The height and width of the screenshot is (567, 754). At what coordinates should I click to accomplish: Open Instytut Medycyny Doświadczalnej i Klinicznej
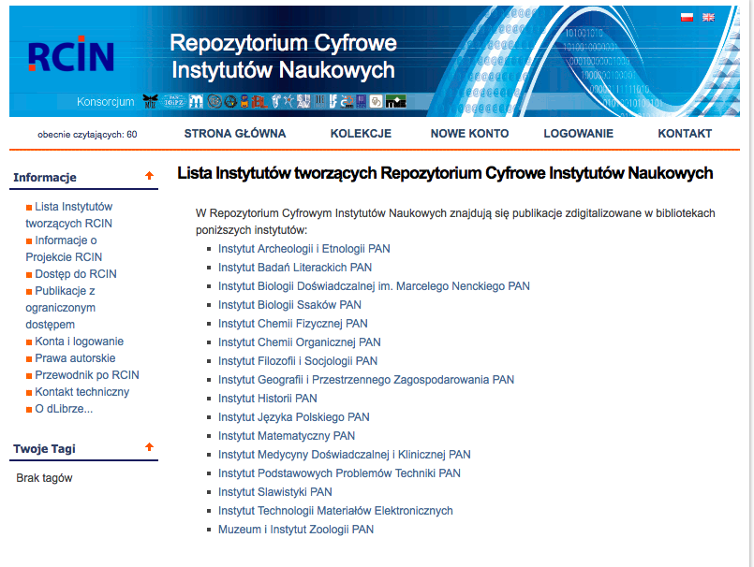pyautogui.click(x=345, y=455)
